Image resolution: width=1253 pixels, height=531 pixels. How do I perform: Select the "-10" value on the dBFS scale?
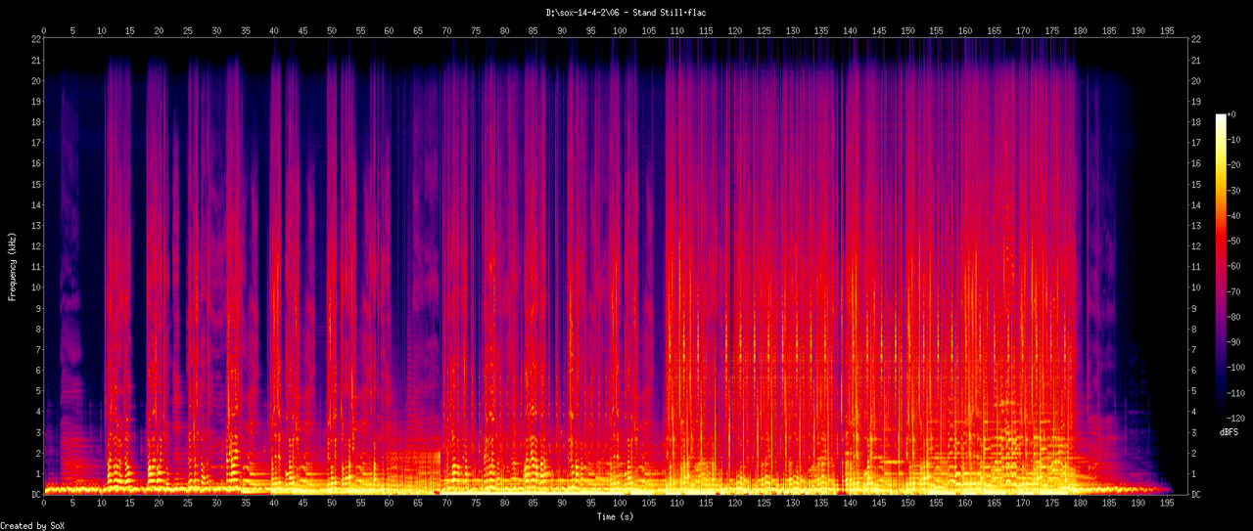point(1235,140)
